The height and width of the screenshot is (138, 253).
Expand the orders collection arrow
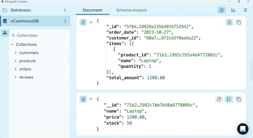pyautogui.click(x=16, y=69)
